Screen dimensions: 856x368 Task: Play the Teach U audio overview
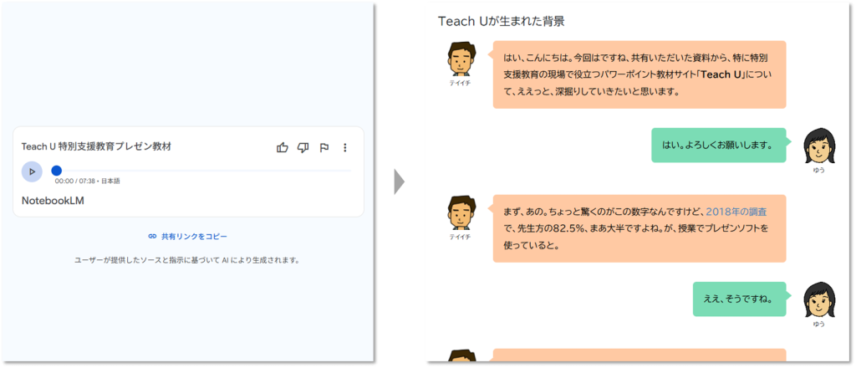point(32,171)
